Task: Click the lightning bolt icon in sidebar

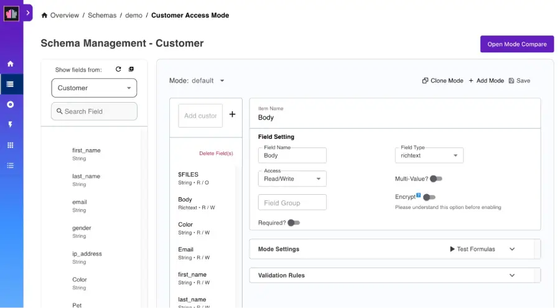Action: 11,124
